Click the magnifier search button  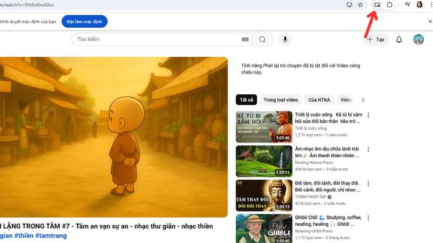(262, 39)
